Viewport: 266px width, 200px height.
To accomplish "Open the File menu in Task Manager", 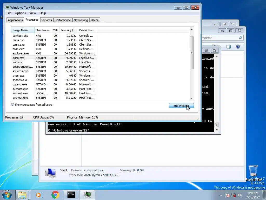I will click(x=9, y=13).
